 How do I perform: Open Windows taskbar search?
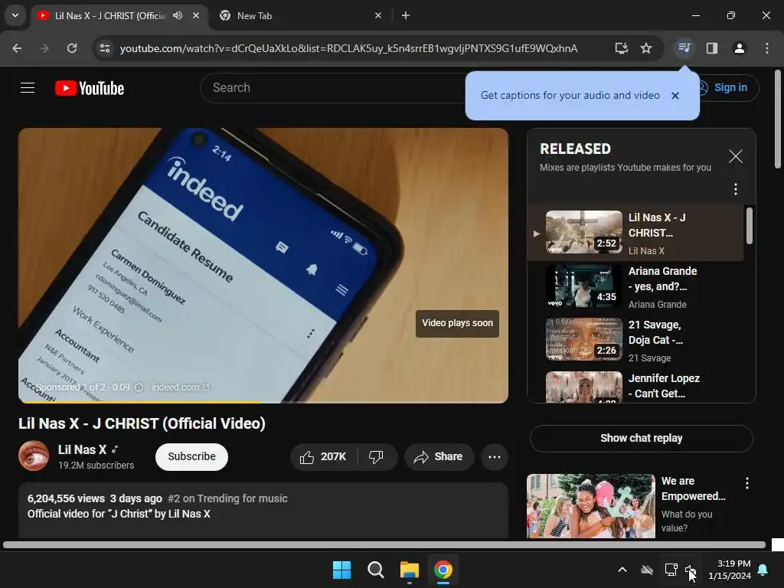pos(375,570)
